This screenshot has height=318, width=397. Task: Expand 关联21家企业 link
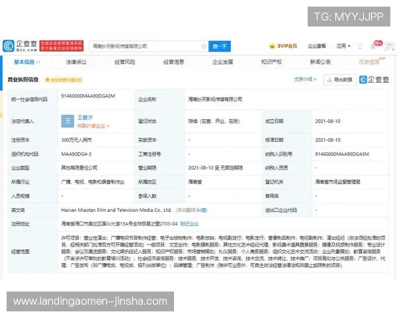tap(93, 126)
